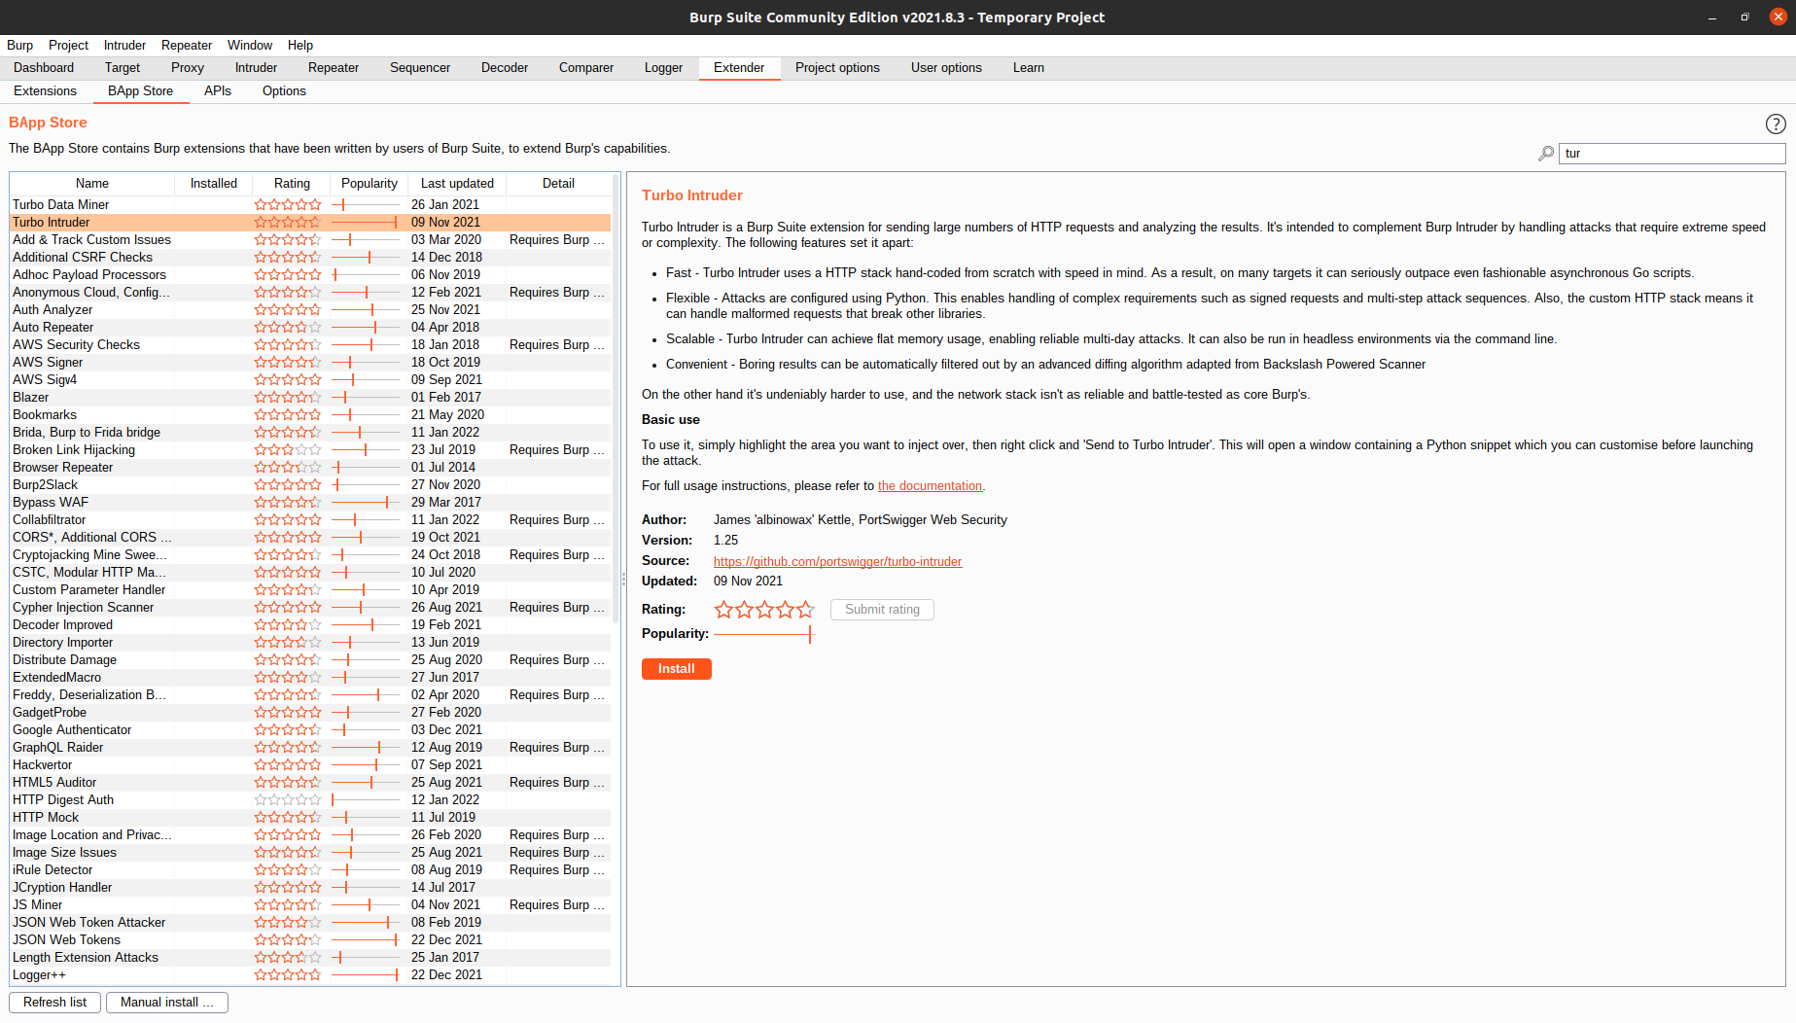Image resolution: width=1796 pixels, height=1023 pixels.
Task: Open the BApp Store help icon
Action: (1776, 123)
